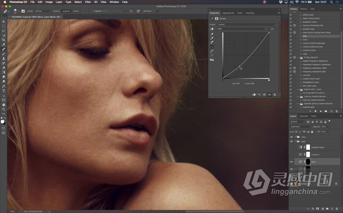Switch to the Channels tab
Screen dimensions: 343x213
pos(304,116)
